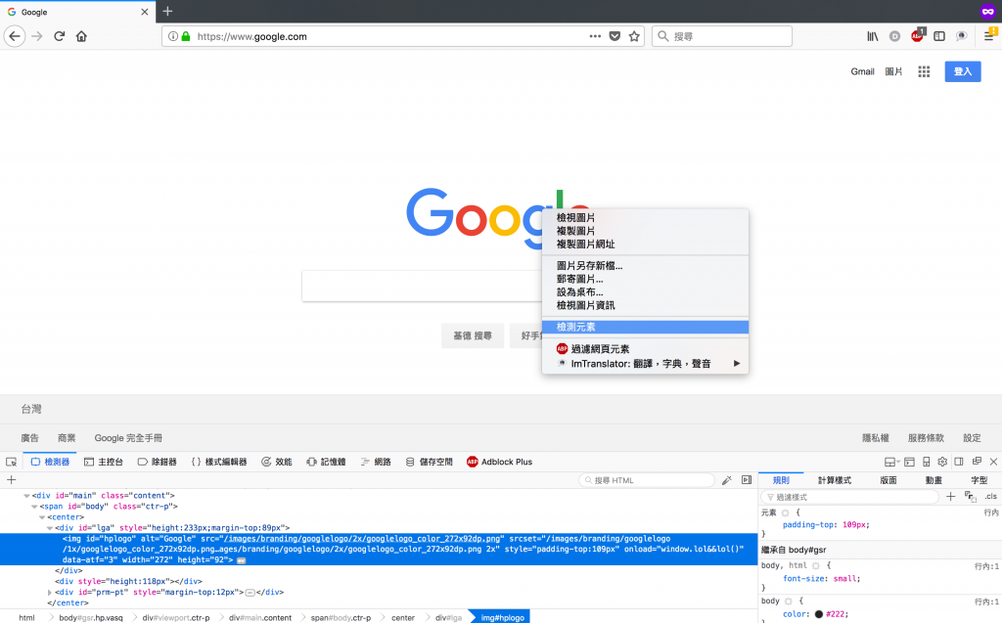Open DevTools in a separate window
This screenshot has width=1002, height=623.
[977, 462]
